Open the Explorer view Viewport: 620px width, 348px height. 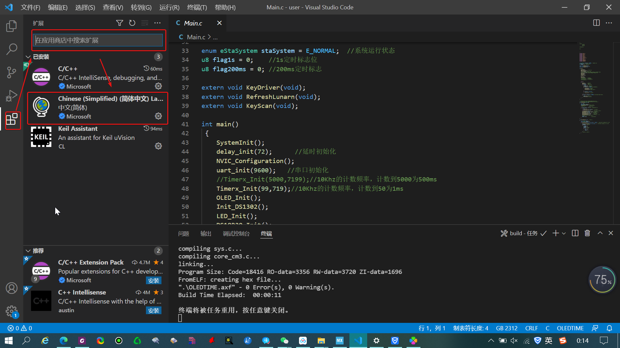point(12,26)
